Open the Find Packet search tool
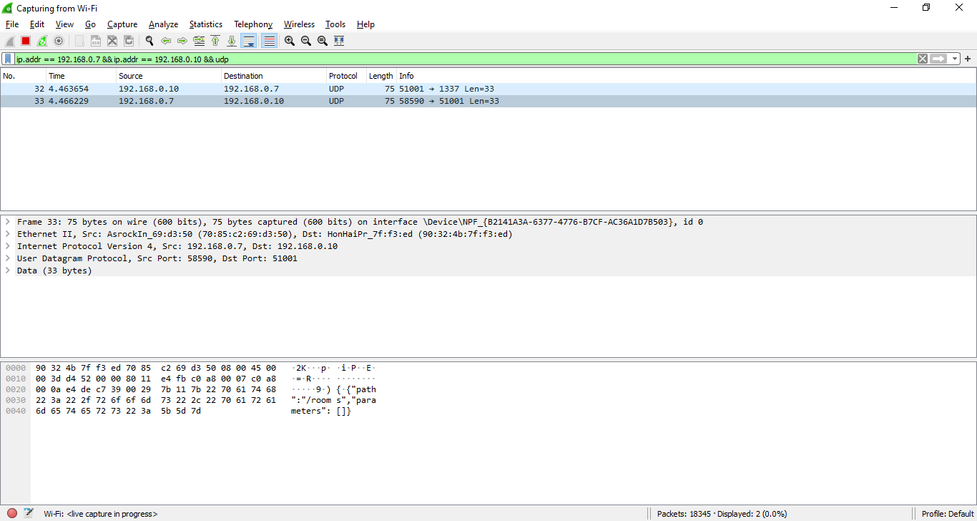Screen dimensions: 977x521 [x=149, y=41]
